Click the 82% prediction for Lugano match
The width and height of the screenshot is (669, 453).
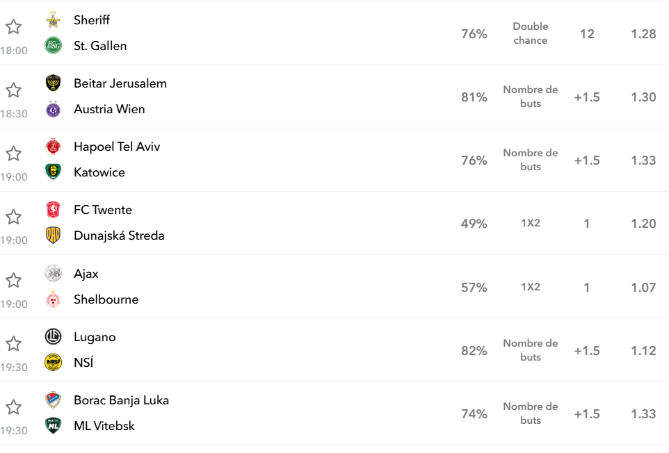[x=474, y=351]
